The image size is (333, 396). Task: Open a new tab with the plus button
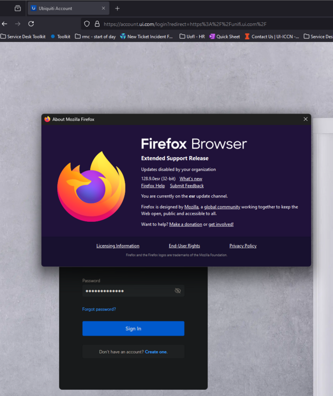click(x=117, y=8)
